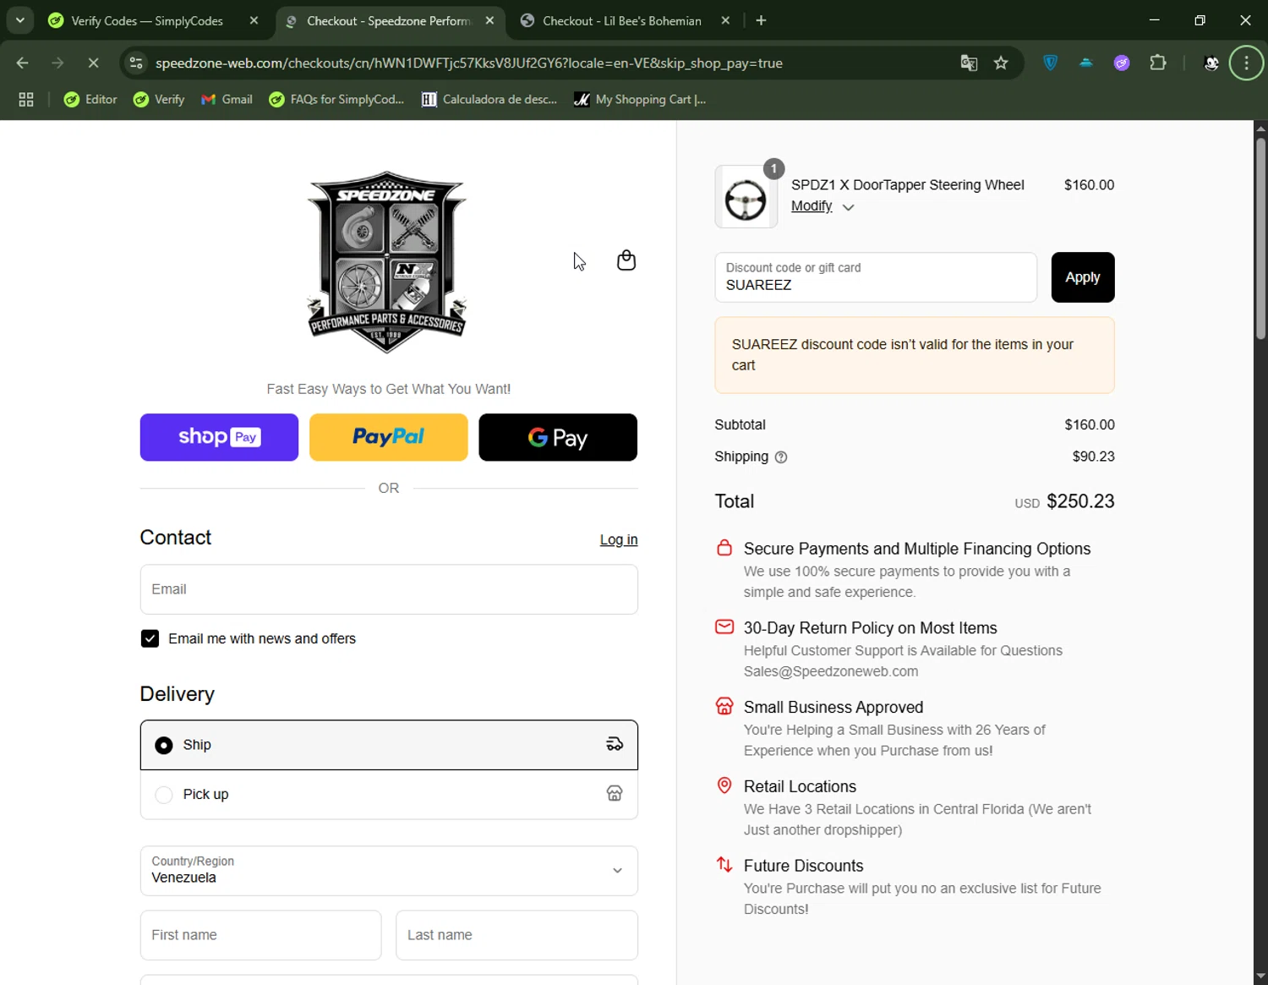Focus the Last name field
The image size is (1268, 985).
coord(516,935)
